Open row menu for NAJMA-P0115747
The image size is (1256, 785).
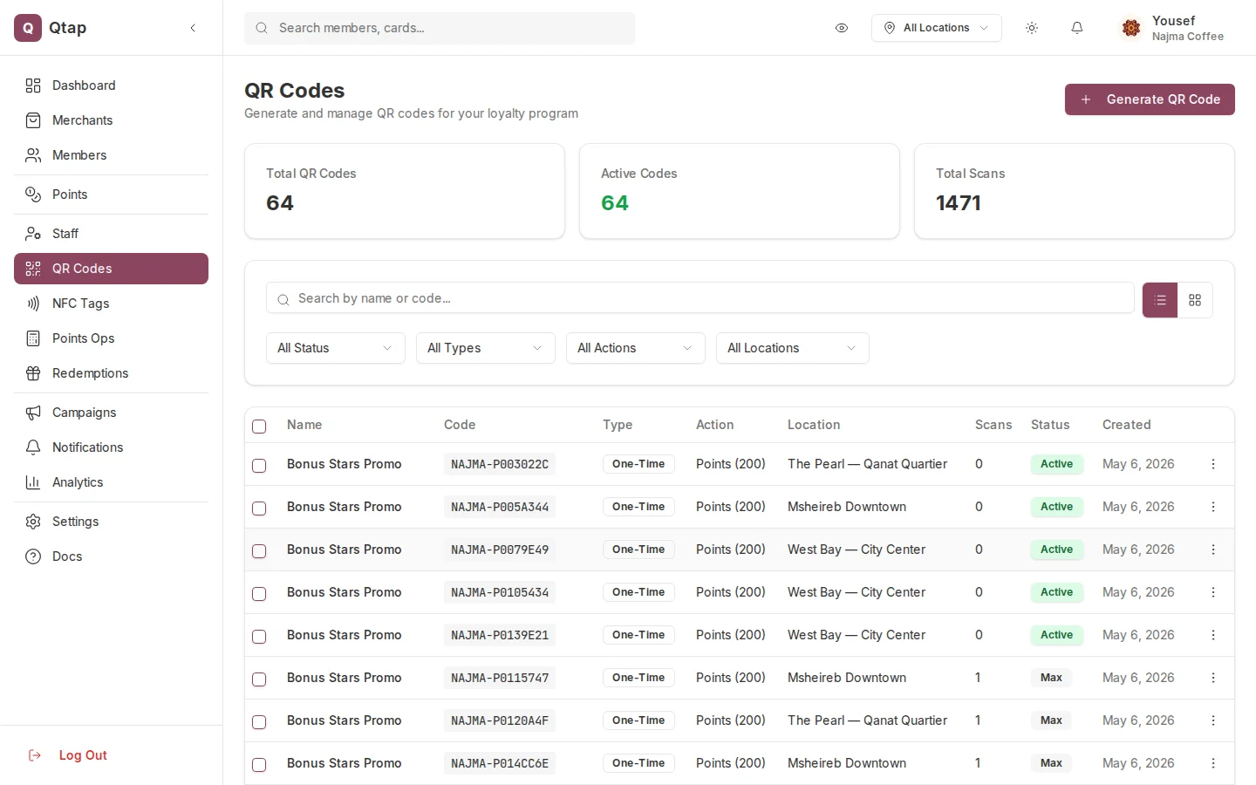(1213, 678)
